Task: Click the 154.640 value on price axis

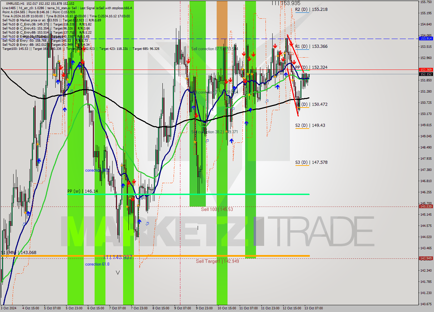Action: click(x=426, y=24)
